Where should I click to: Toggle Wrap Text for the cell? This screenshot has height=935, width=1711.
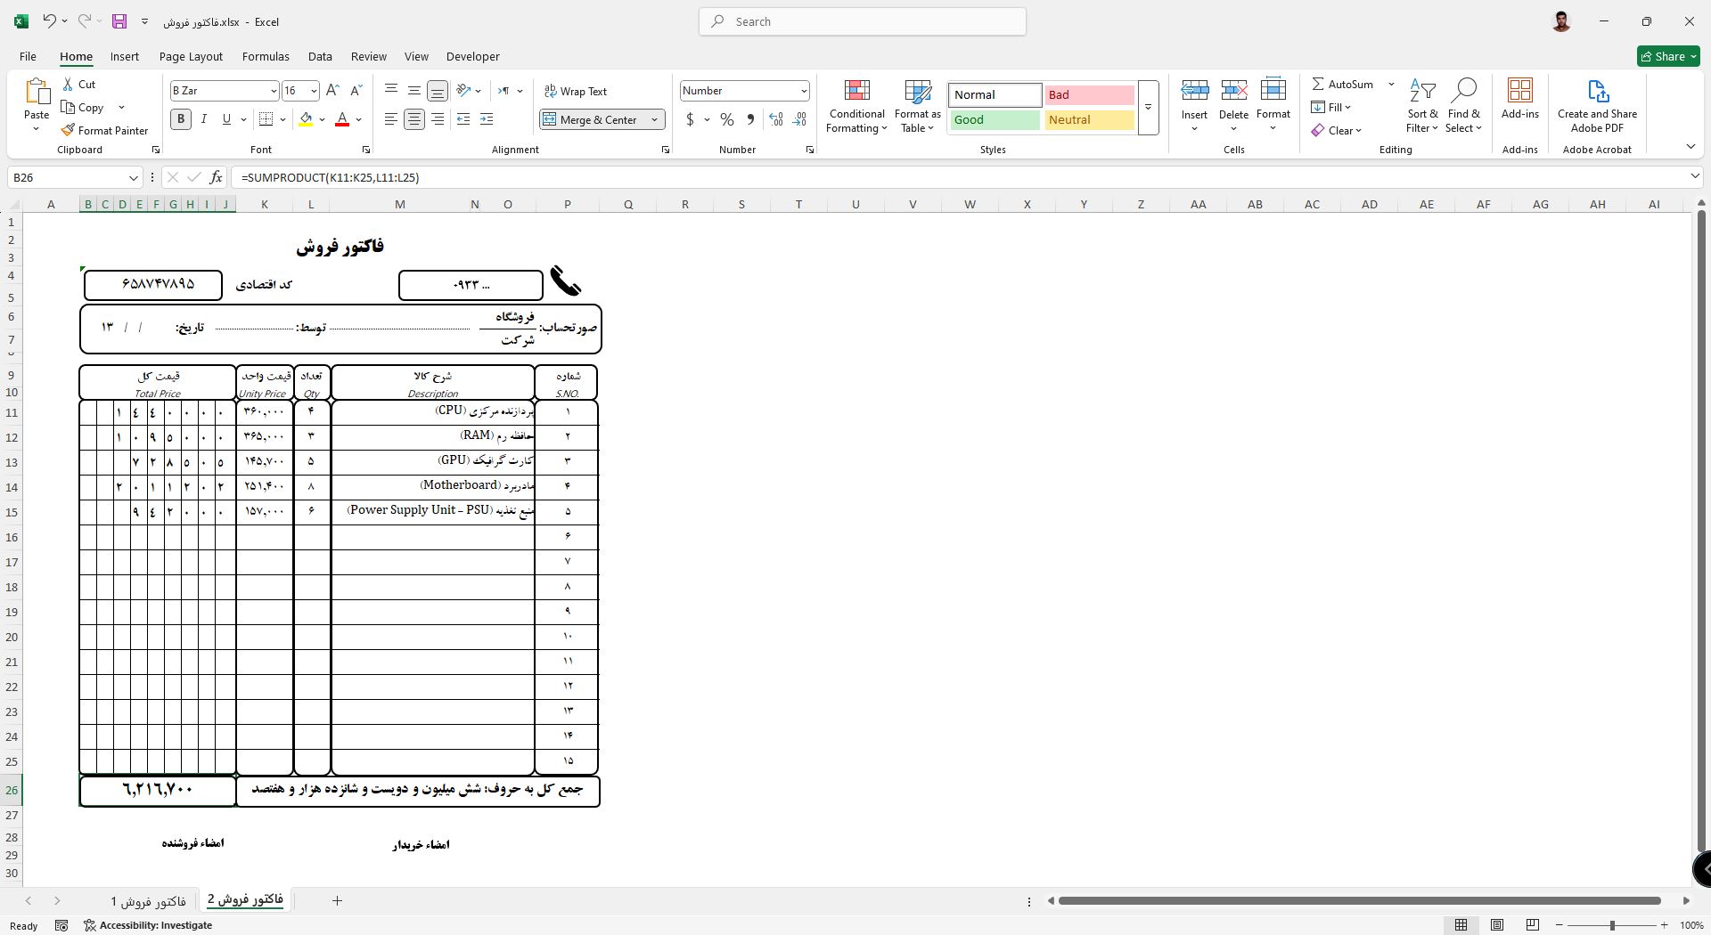coord(576,91)
